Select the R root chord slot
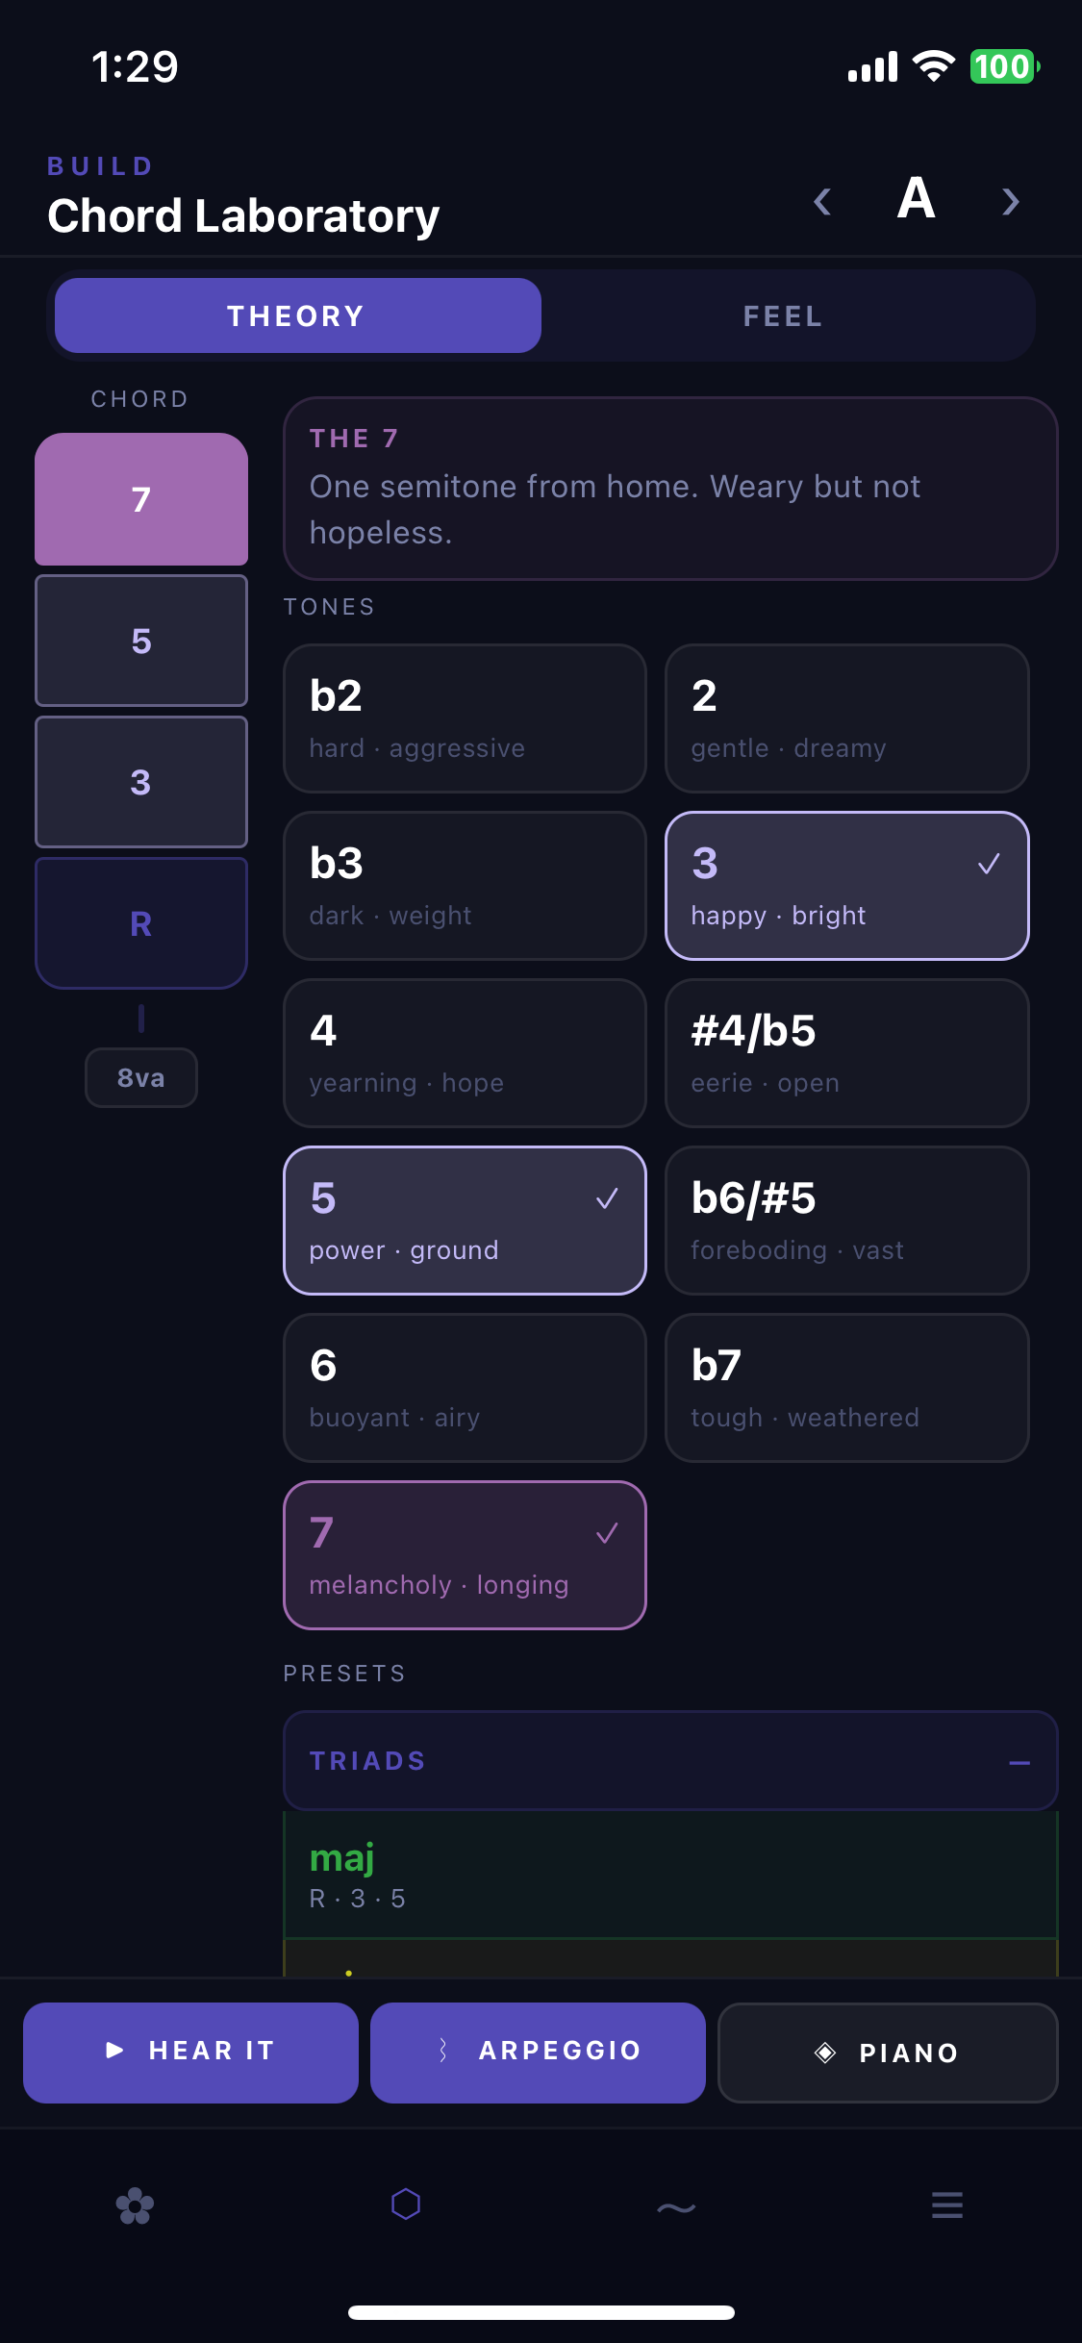Image resolution: width=1082 pixels, height=2343 pixels. [x=141, y=923]
